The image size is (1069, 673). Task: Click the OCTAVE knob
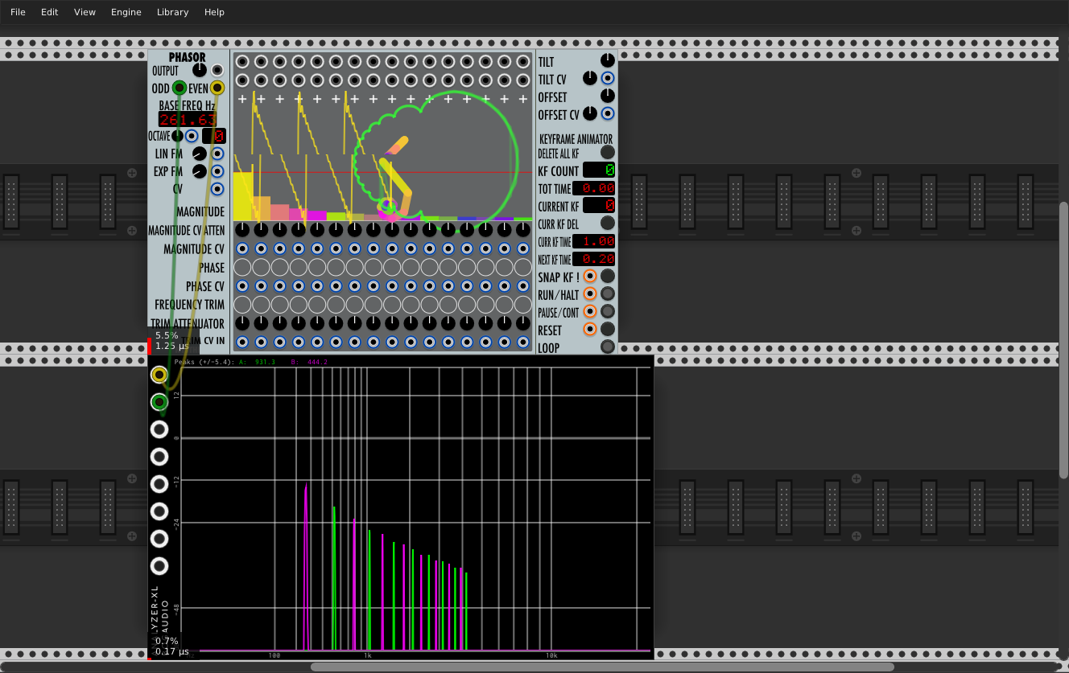pos(178,136)
